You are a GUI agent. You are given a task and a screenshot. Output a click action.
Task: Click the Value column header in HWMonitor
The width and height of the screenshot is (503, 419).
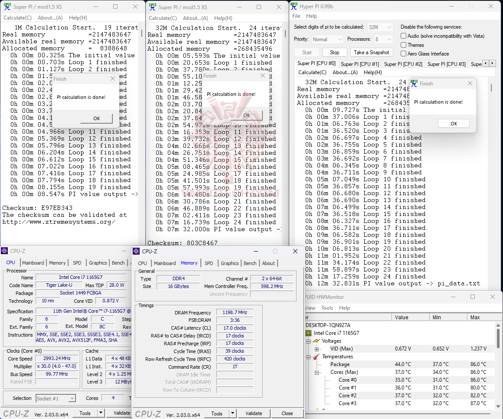[410, 318]
